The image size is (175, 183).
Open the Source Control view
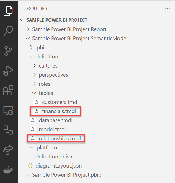tap(9, 51)
